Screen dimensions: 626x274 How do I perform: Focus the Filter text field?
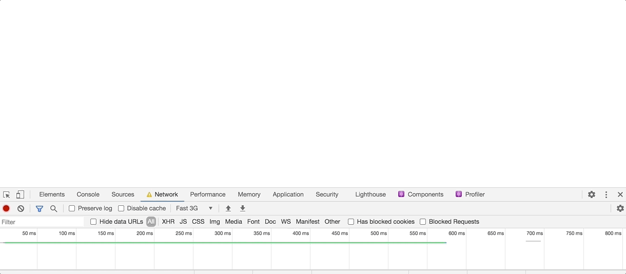click(x=42, y=222)
